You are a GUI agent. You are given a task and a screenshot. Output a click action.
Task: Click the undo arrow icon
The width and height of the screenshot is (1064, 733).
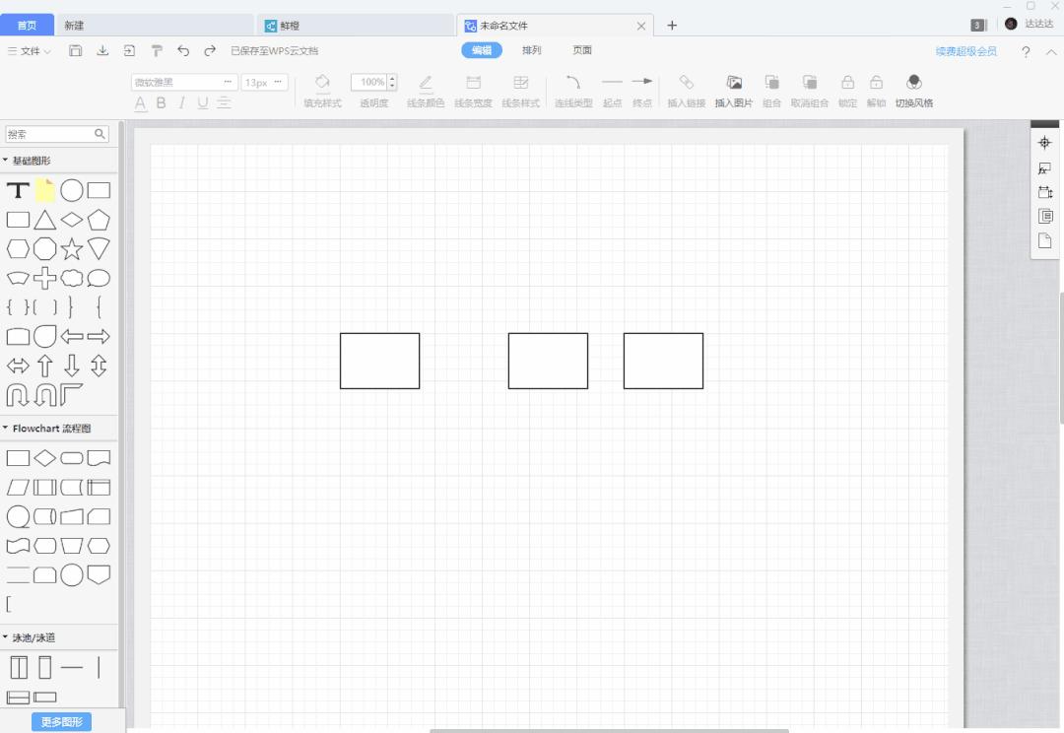click(183, 51)
